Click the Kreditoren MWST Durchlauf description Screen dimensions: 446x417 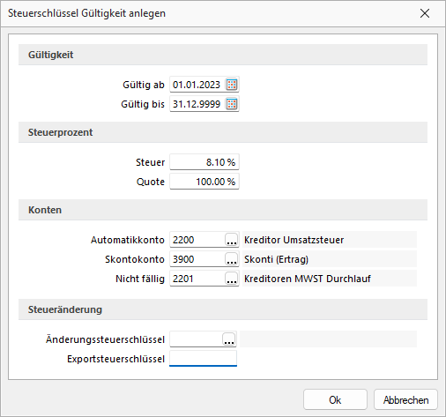[x=308, y=279]
